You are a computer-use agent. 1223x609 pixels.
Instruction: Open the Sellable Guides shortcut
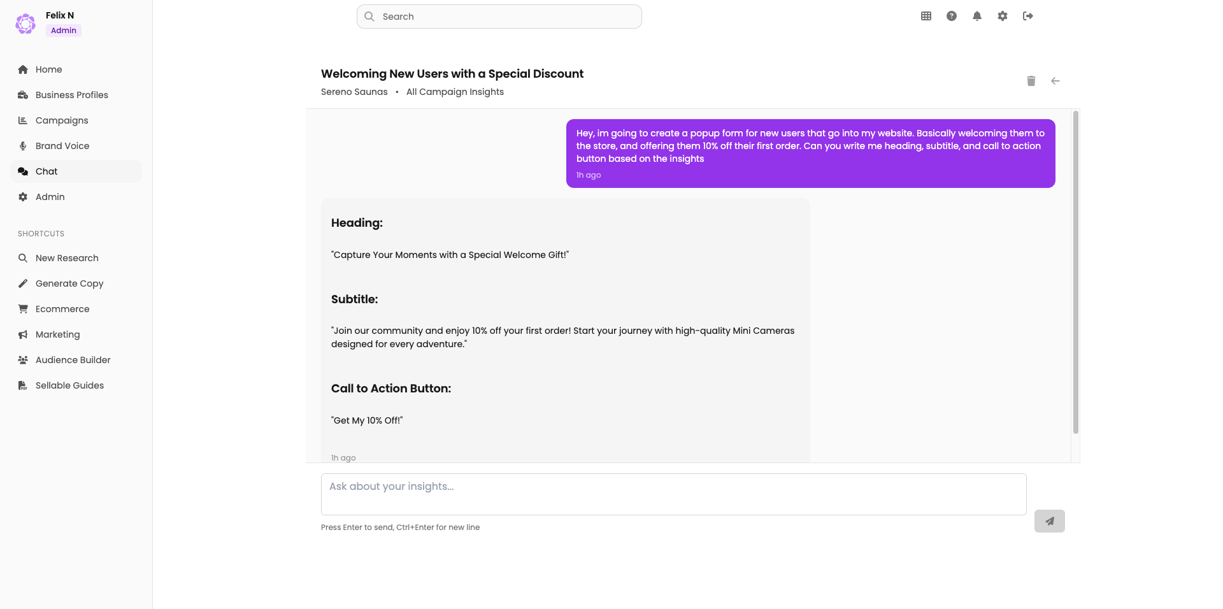pyautogui.click(x=69, y=385)
